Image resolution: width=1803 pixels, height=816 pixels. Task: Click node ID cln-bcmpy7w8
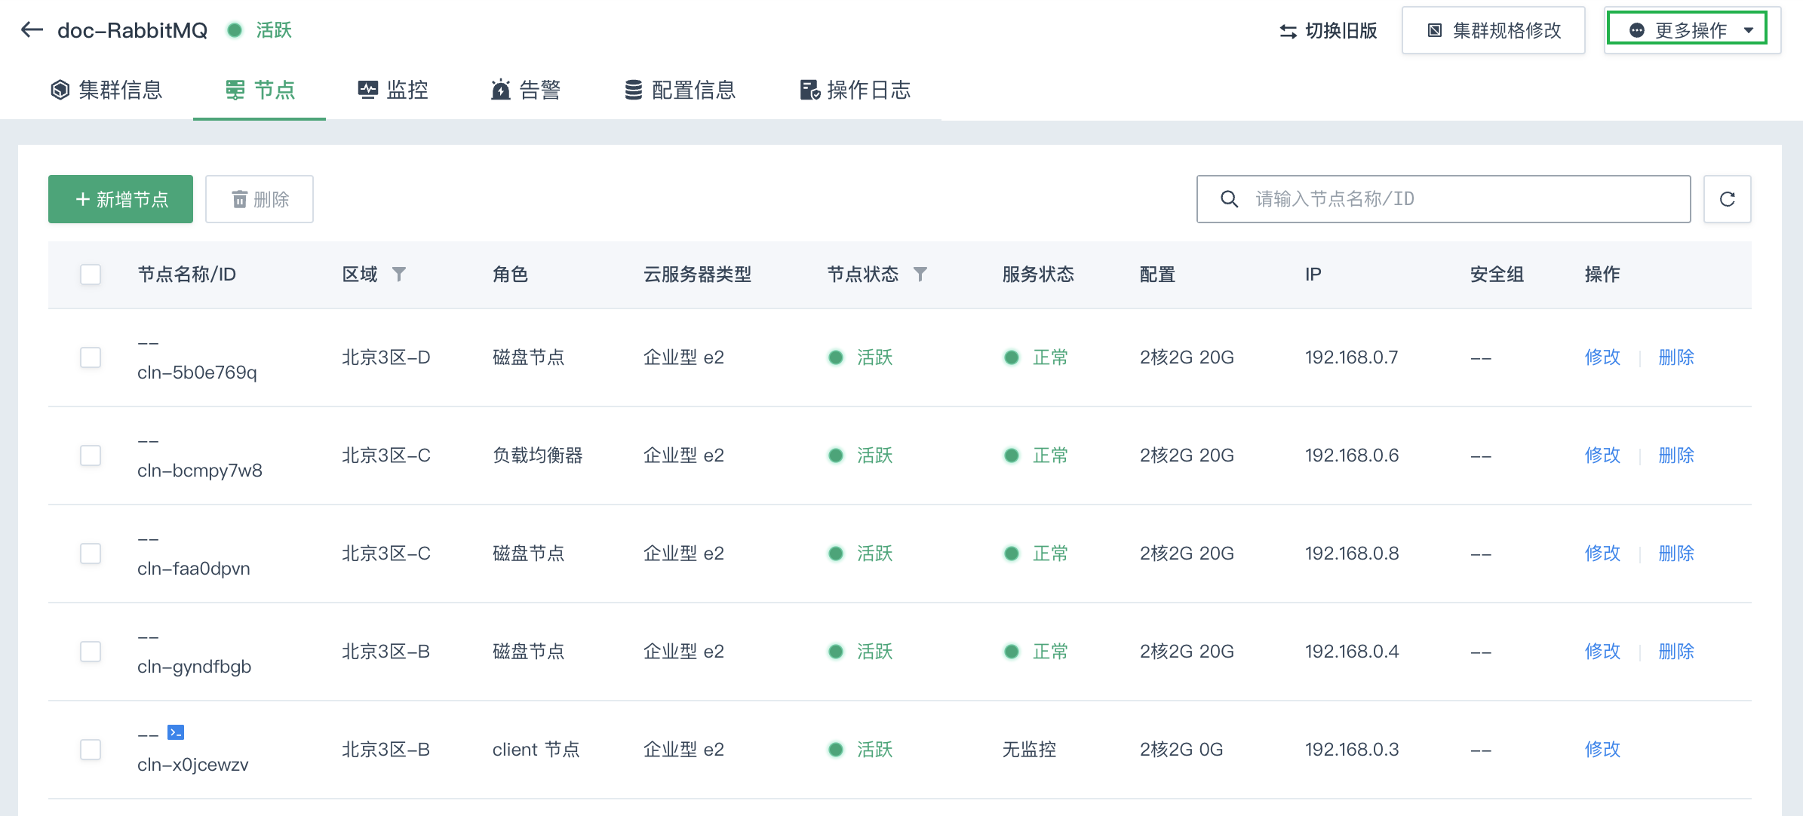click(x=200, y=471)
